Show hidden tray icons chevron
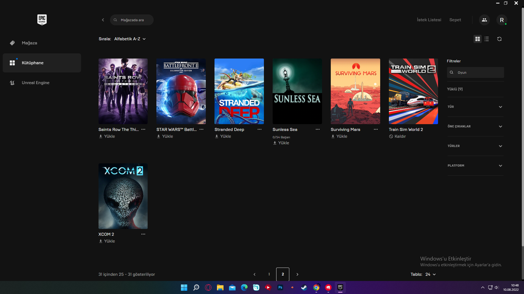Image resolution: width=524 pixels, height=294 pixels. 483,287
